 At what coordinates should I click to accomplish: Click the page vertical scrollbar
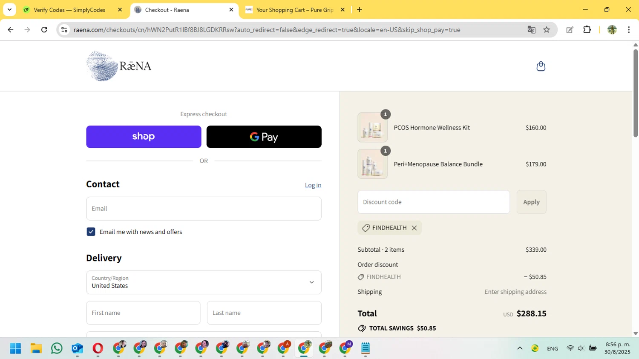click(635, 94)
